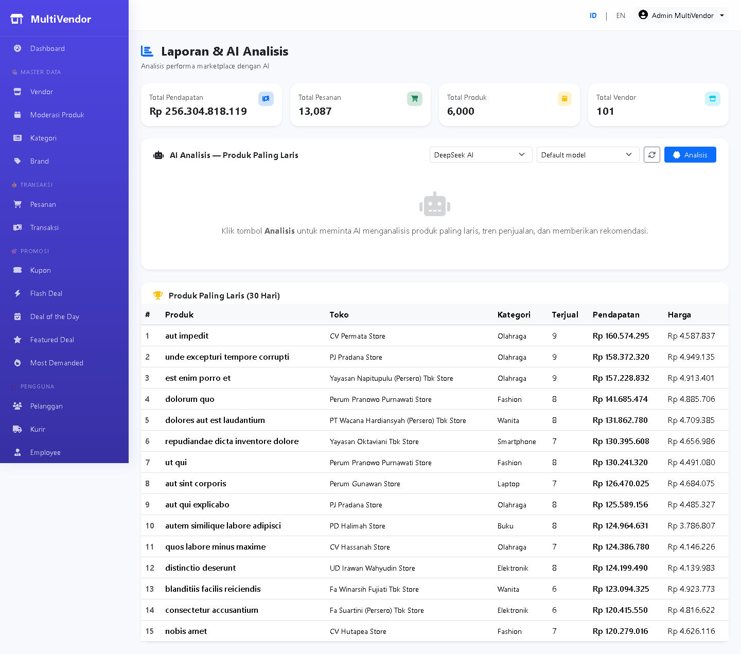The width and height of the screenshot is (741, 654).
Task: Click revenue 'Rp 131.862.780'
Action: click(x=620, y=420)
